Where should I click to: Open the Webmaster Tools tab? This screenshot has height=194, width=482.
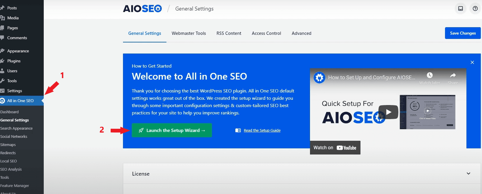189,33
